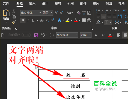
Task: Center text in ribbon paragraph group
Action: (104, 17)
